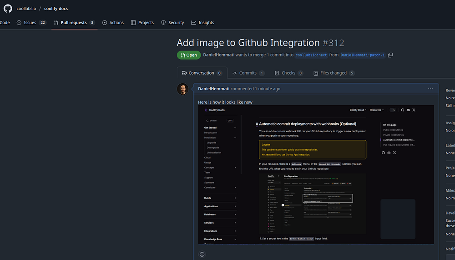Click the GitHub icon below On this page list
This screenshot has width=455, height=260.
click(383, 153)
